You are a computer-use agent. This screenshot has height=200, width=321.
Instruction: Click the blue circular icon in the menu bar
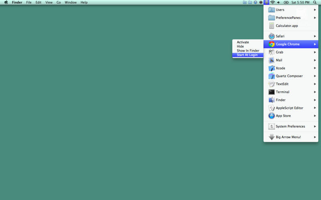pyautogui.click(x=255, y=2)
